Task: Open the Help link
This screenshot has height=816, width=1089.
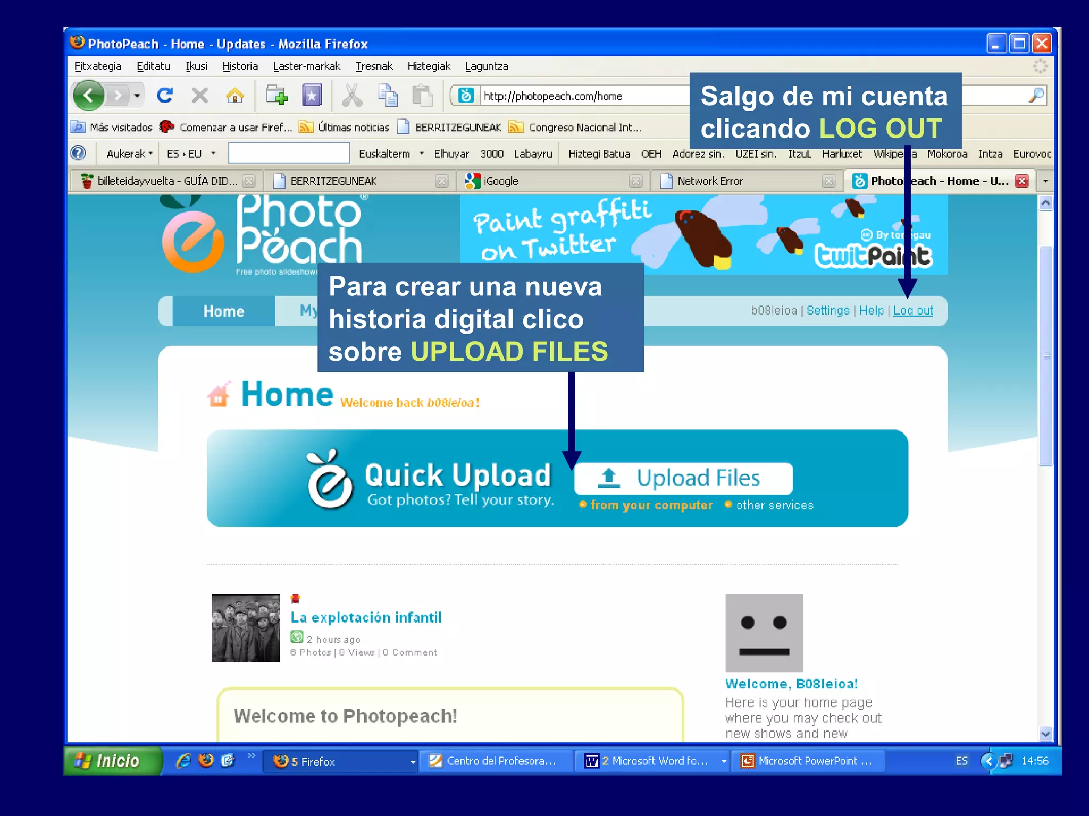Action: point(871,310)
